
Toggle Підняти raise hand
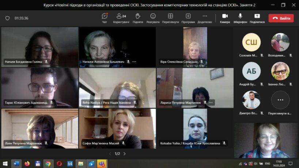(138, 18)
